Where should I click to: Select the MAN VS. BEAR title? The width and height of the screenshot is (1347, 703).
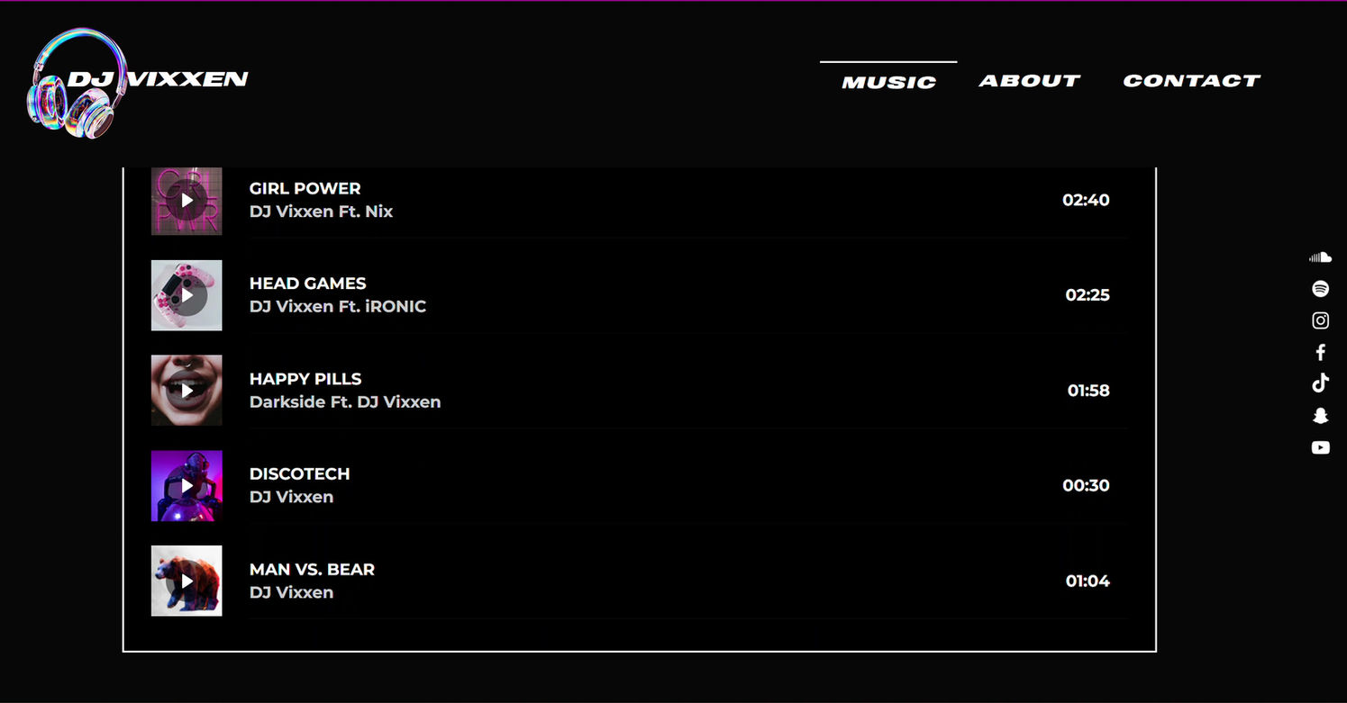[x=312, y=569]
